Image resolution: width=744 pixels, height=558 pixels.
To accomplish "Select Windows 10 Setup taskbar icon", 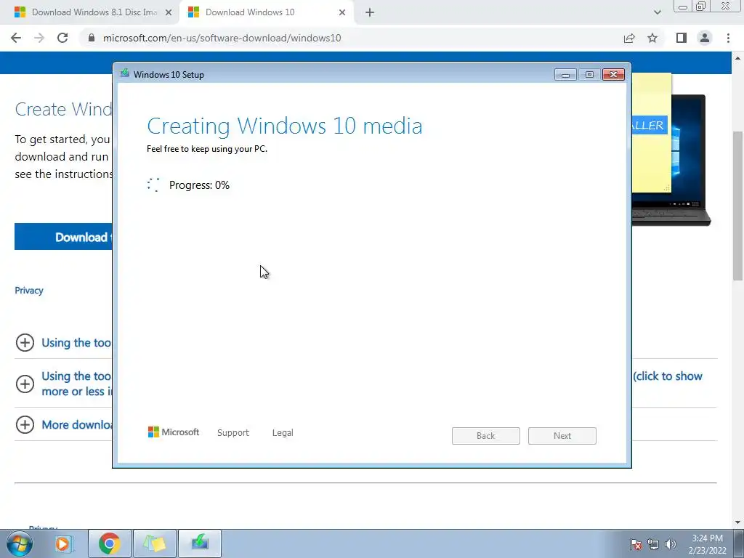I will pyautogui.click(x=200, y=543).
